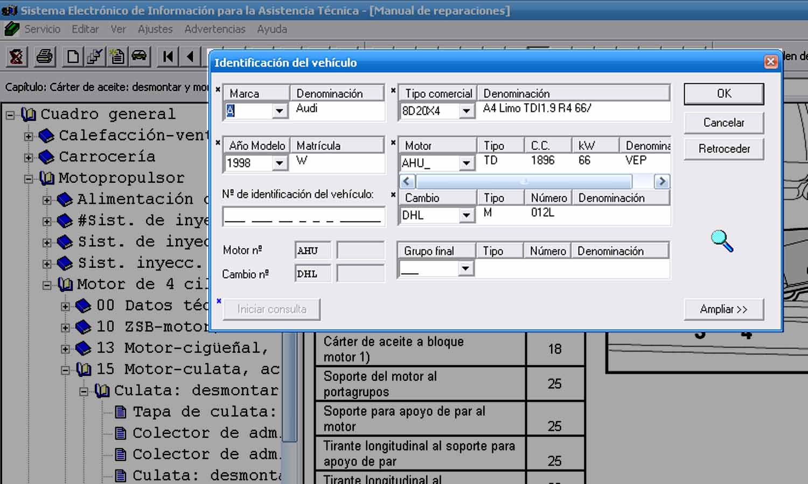The image size is (808, 484).
Task: Expand the Carrocería tree node
Action: click(29, 157)
